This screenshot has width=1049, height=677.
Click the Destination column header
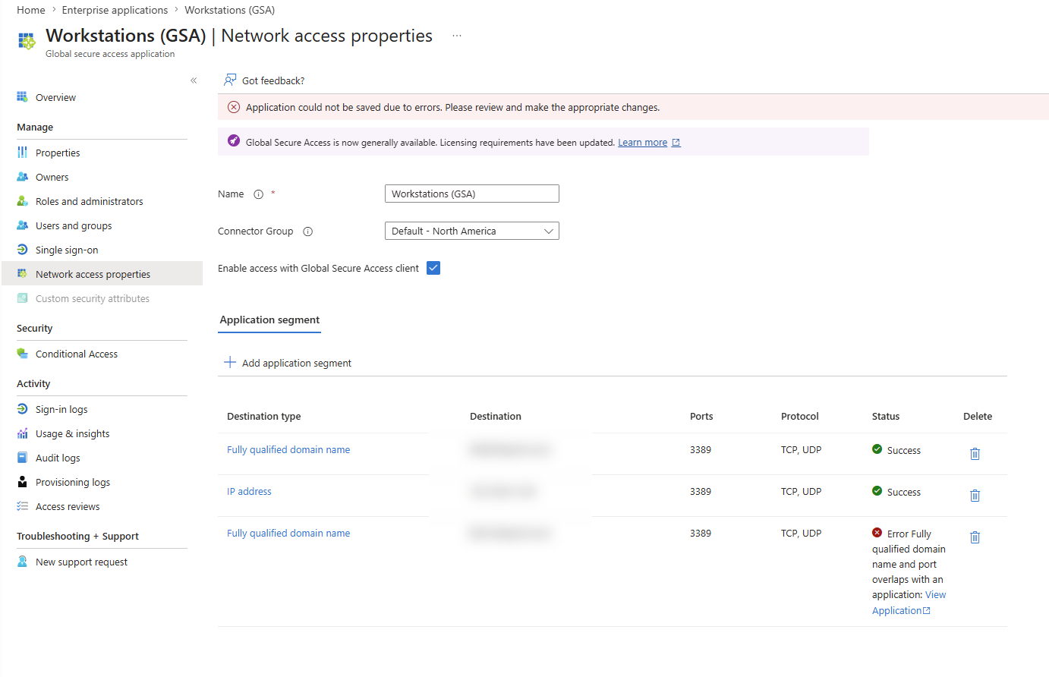point(496,417)
